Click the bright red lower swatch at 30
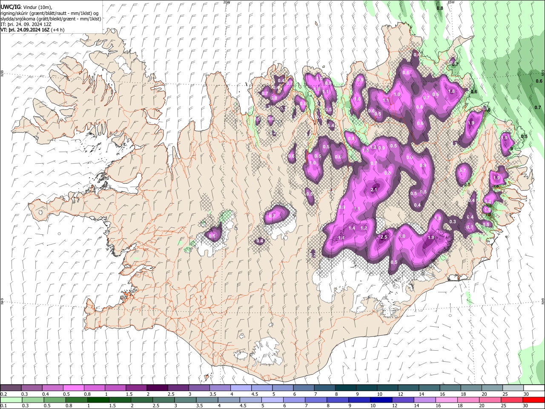The width and height of the screenshot is (545, 409). (x=533, y=400)
